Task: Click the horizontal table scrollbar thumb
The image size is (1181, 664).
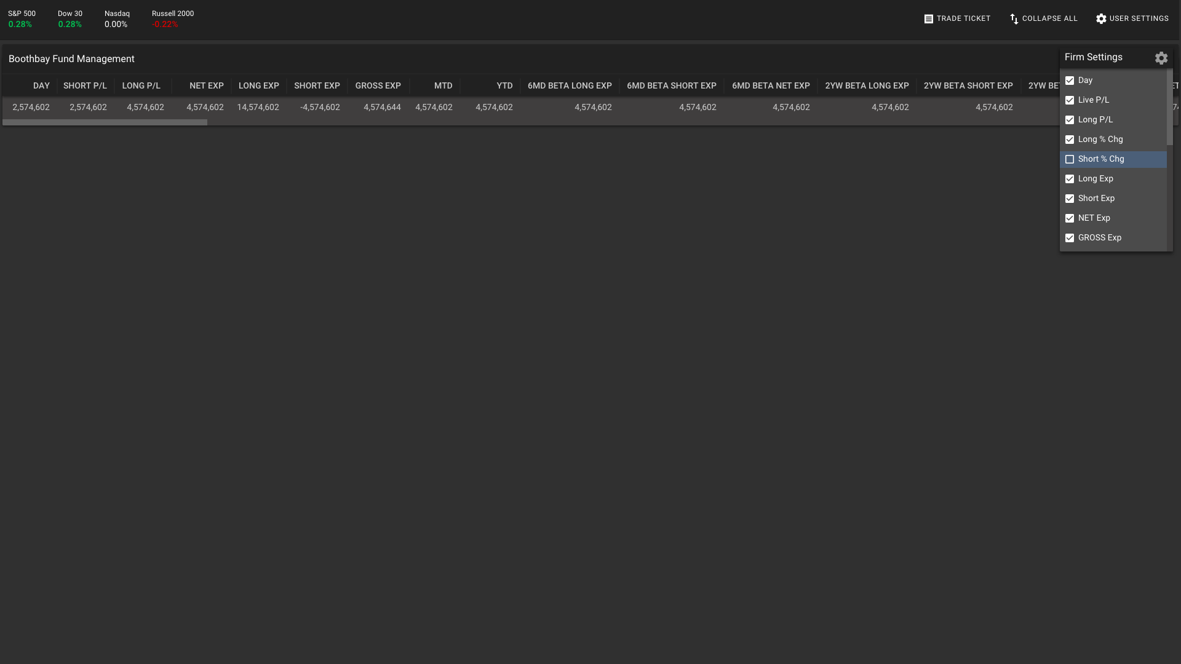Action: pos(105,122)
